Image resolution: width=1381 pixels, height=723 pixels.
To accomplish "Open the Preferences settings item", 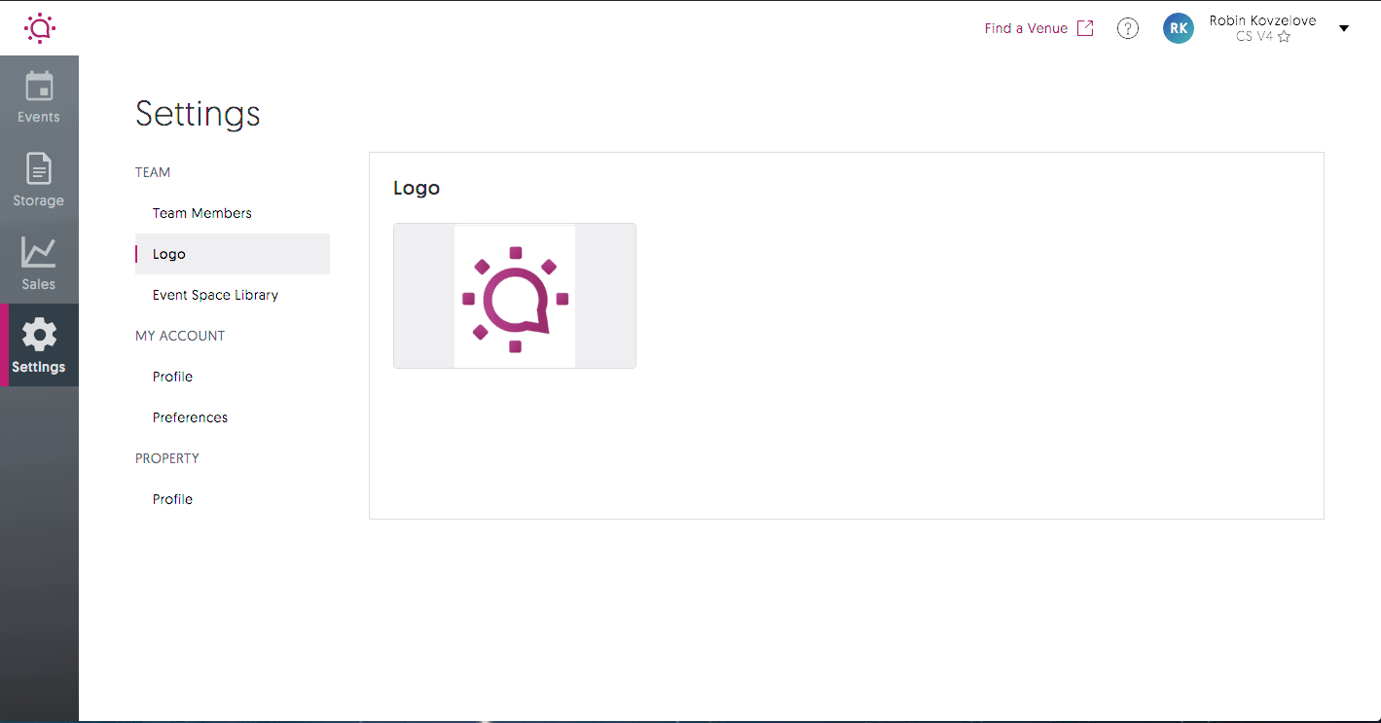I will point(190,416).
